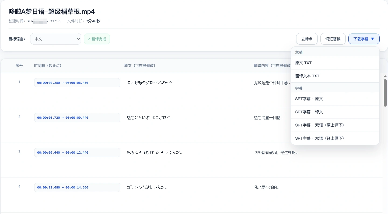This screenshot has height=214, width=388.
Task: Click original text これ野球のグローブだそう。
Action: tap(151, 83)
